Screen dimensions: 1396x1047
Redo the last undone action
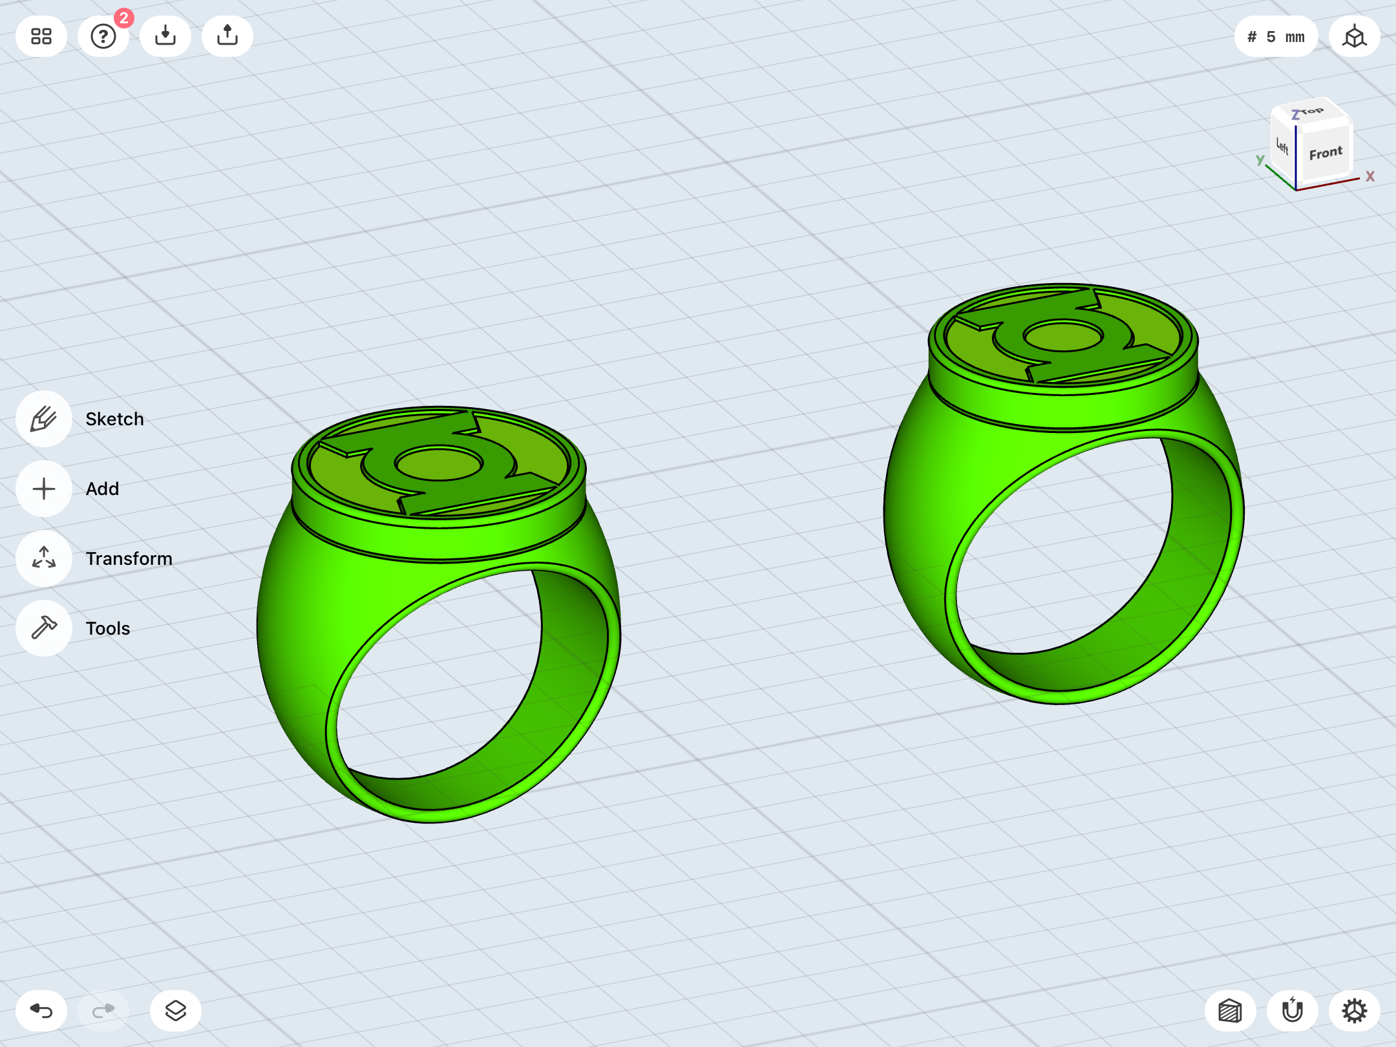pos(103,1011)
